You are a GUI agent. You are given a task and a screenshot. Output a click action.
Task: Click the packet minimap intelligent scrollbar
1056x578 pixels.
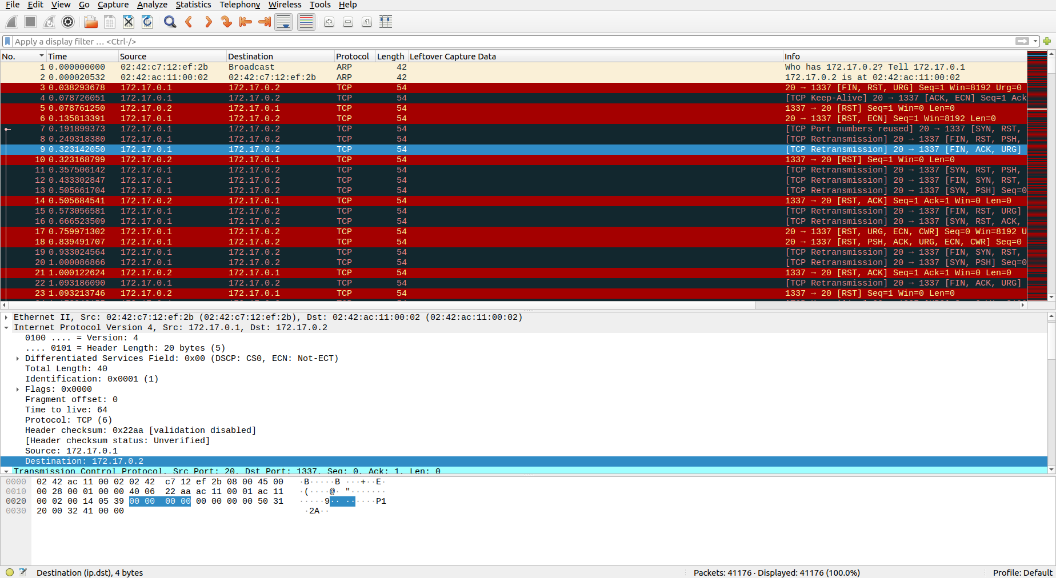pos(1037,175)
